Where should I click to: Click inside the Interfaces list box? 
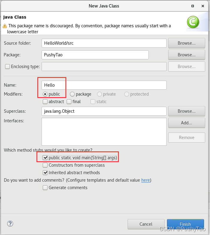(x=104, y=132)
